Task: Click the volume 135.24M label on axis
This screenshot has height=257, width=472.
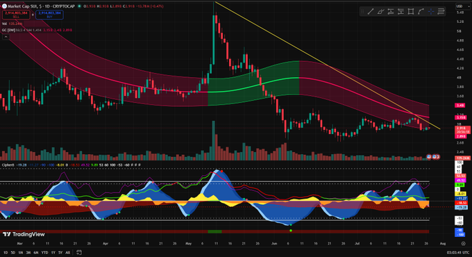Action: click(463, 158)
